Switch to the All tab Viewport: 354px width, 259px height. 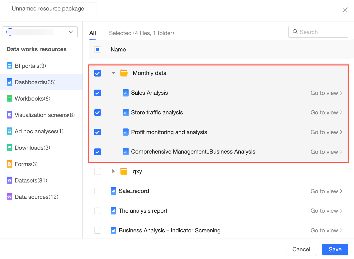pos(92,33)
